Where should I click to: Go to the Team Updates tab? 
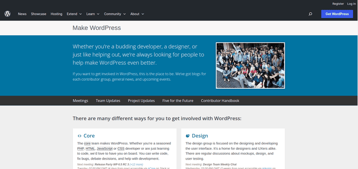pos(108,100)
